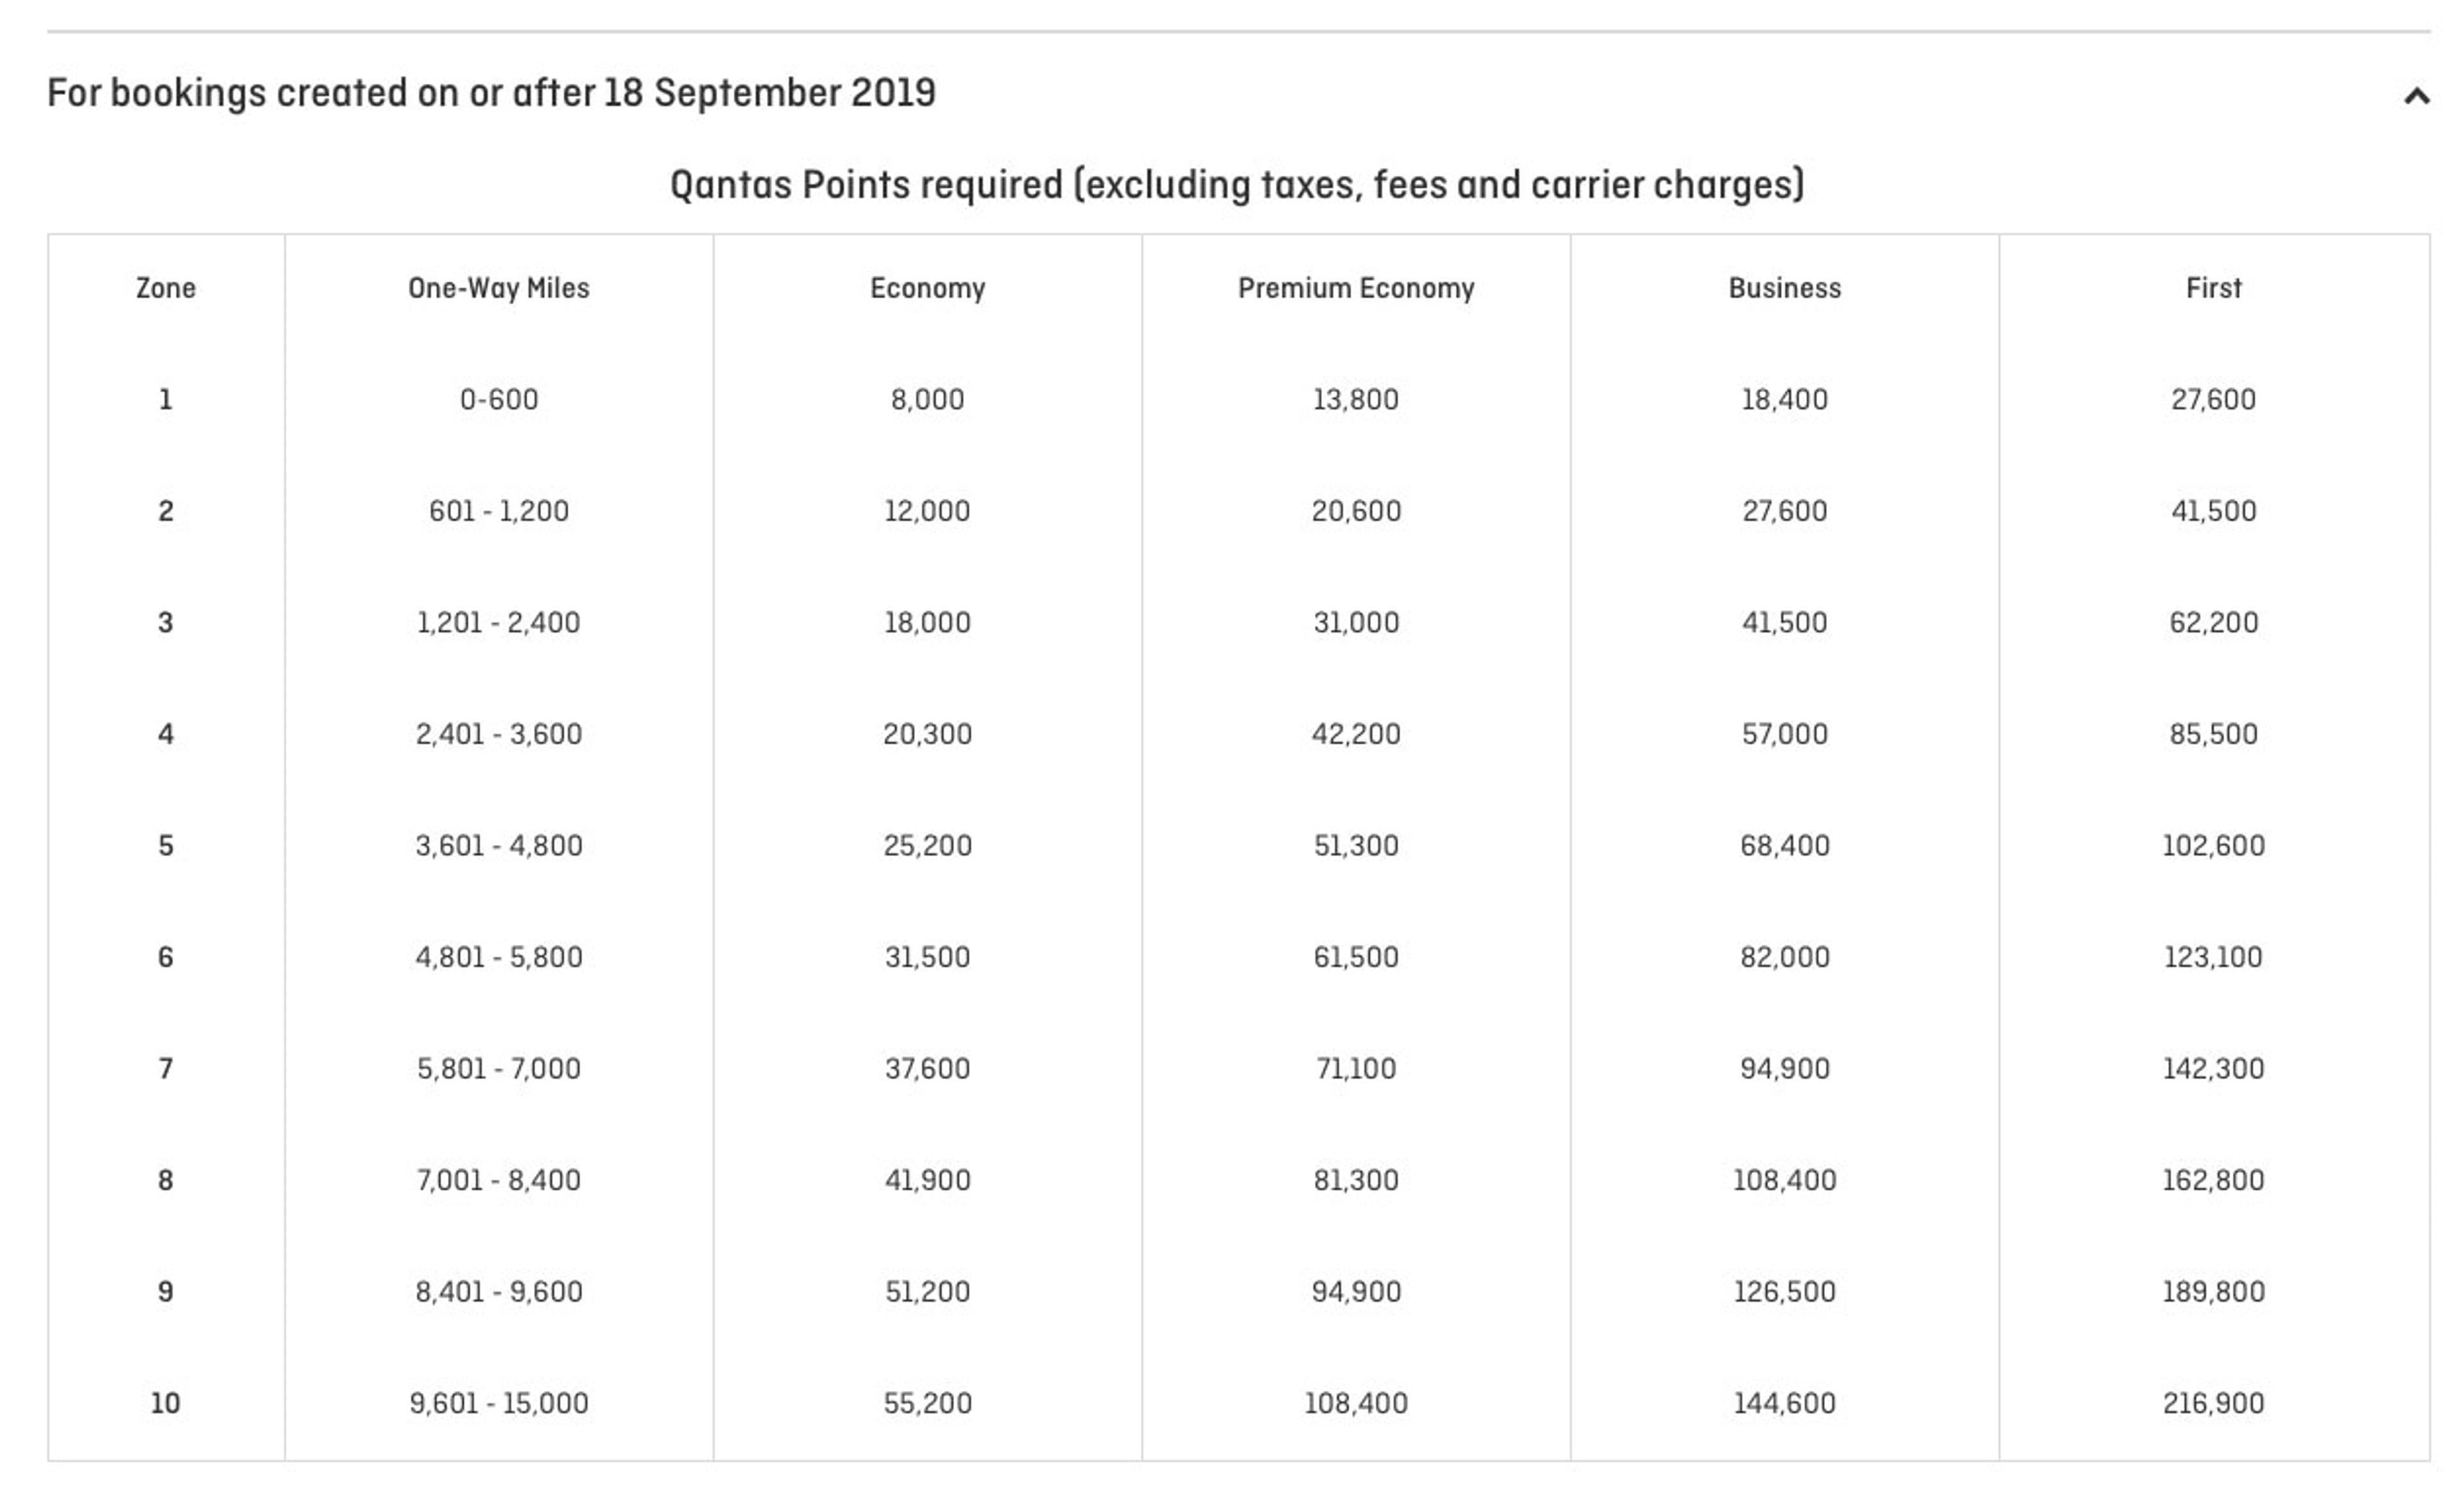Click the 18 September 2019 bookings heading

click(491, 93)
